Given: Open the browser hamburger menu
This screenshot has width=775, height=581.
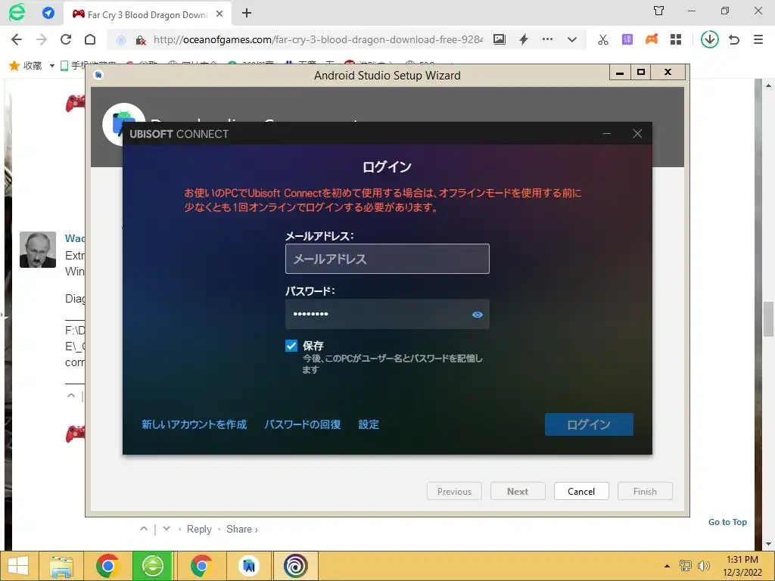Looking at the screenshot, I should (x=758, y=39).
